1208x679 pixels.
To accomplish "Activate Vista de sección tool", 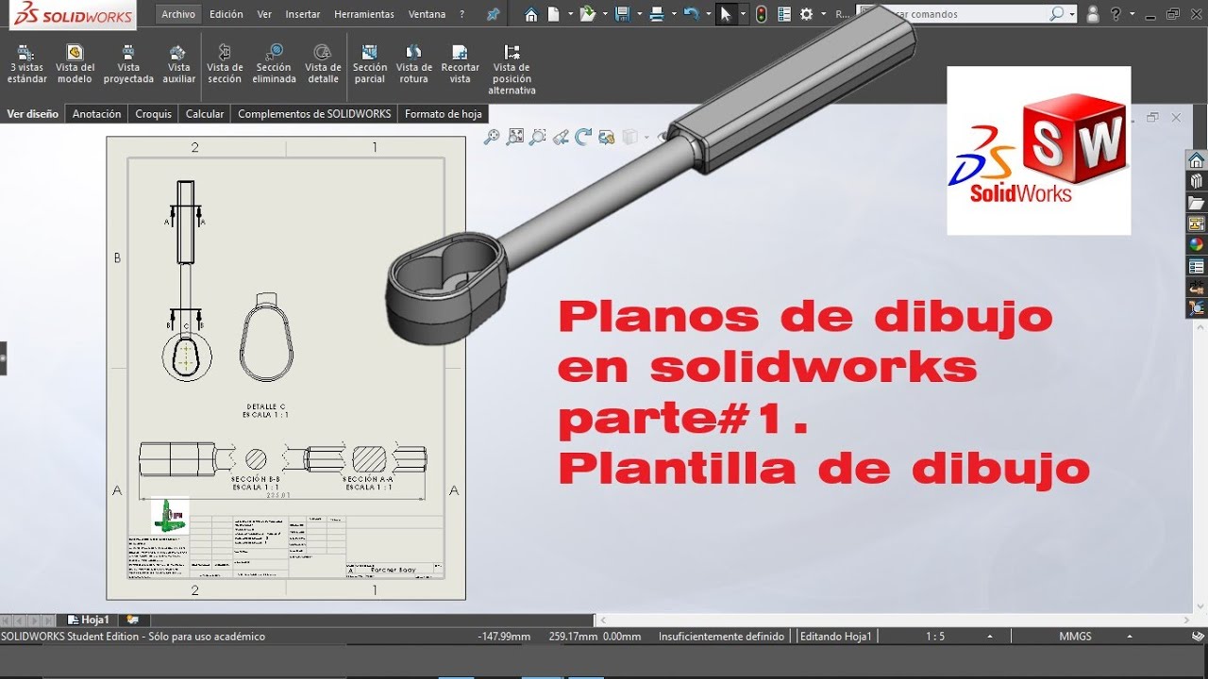I will 225,64.
